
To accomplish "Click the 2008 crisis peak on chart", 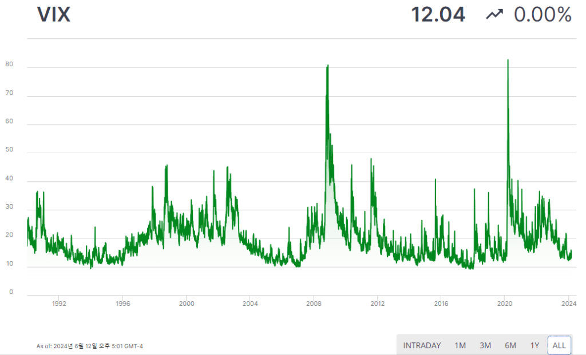I will (x=327, y=66).
